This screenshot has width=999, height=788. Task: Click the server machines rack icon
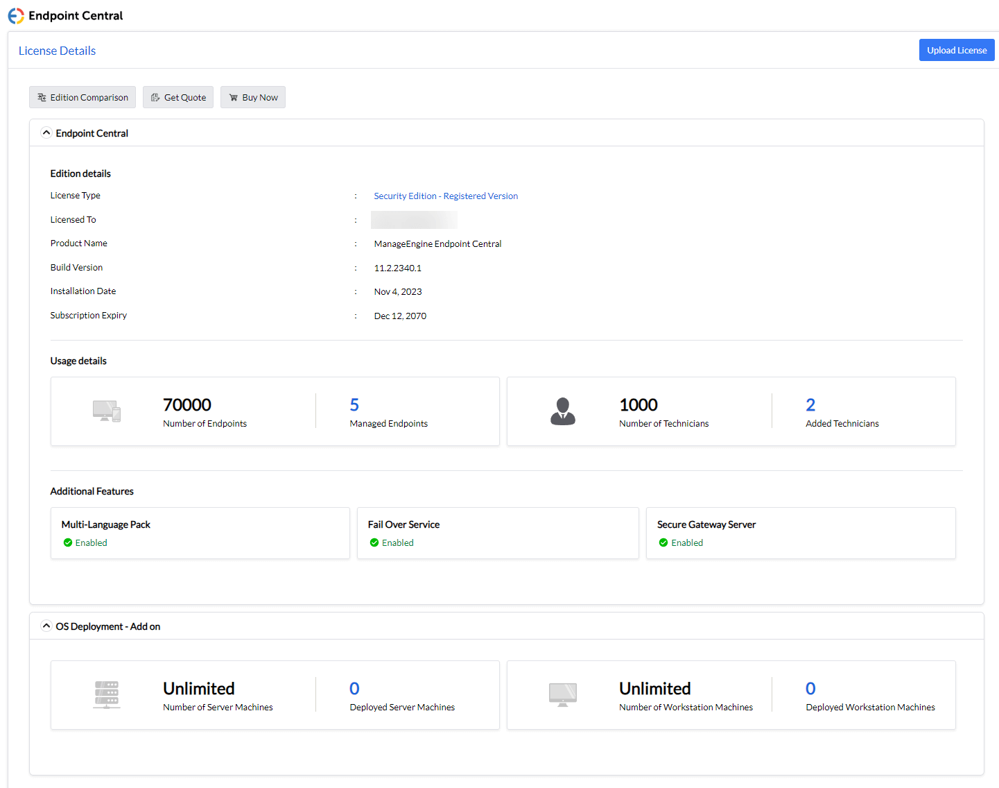(107, 694)
